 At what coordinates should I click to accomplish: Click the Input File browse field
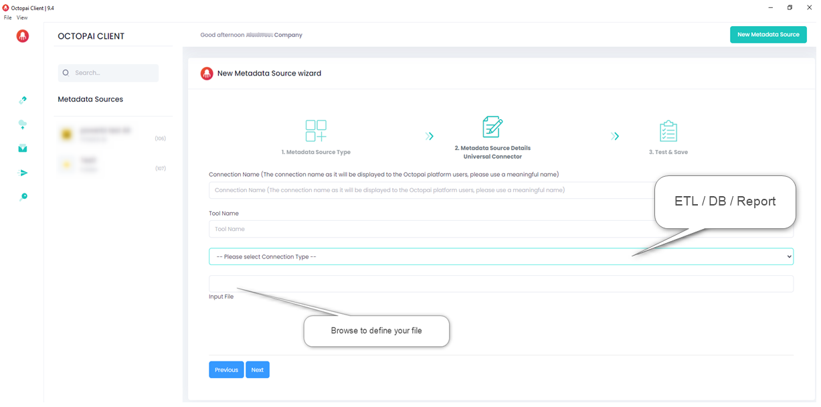(500, 284)
